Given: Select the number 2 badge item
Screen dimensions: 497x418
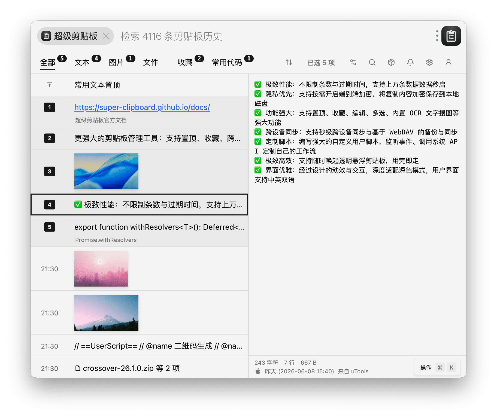Looking at the screenshot, I should 50,138.
